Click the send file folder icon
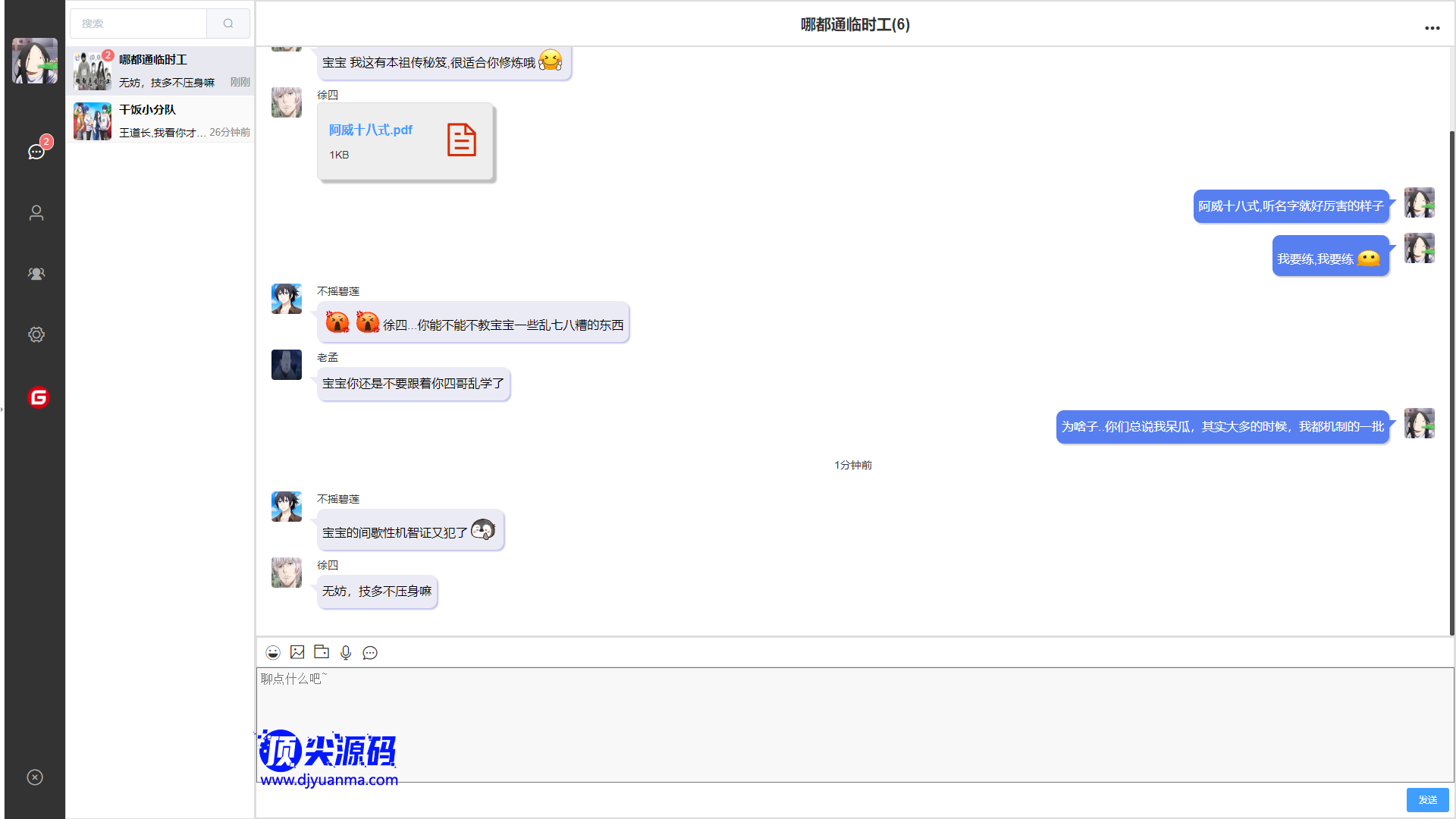1456x819 pixels. (322, 652)
